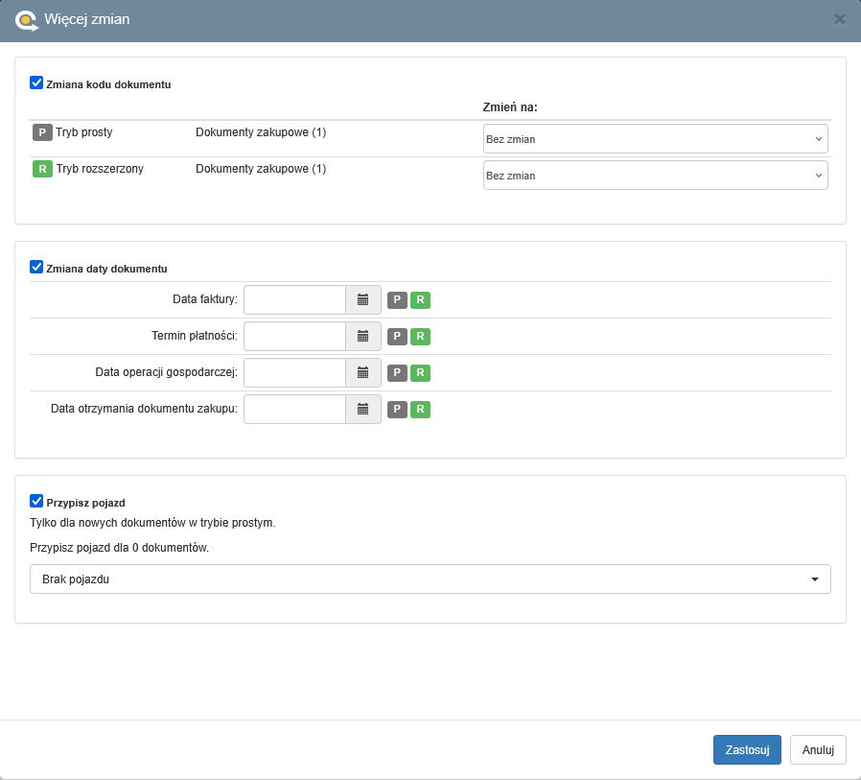Screen dimensions: 861x780
Task: Click green R badge beside Data otrzymania dokumentu
Action: coord(420,410)
